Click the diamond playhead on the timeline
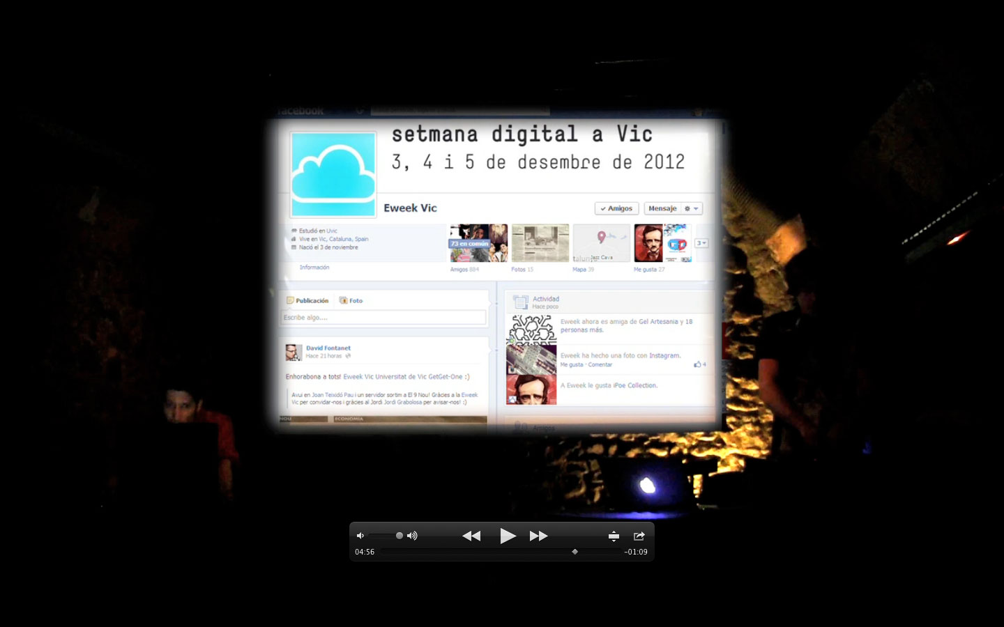Screen dimensions: 1004x627 tap(575, 552)
